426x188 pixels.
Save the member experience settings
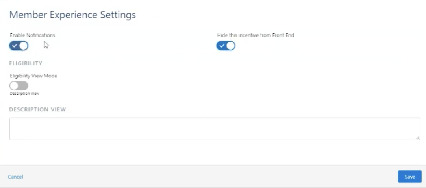(x=410, y=177)
